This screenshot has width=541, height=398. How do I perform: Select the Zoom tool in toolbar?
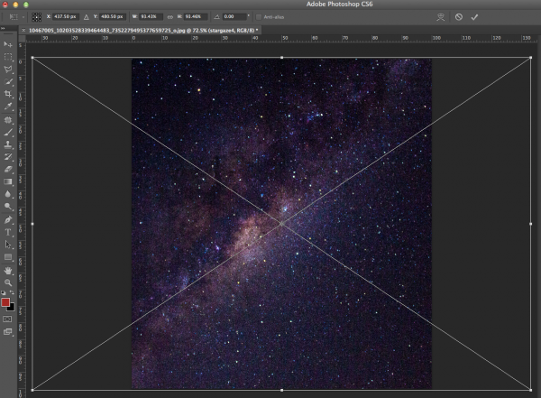click(8, 282)
